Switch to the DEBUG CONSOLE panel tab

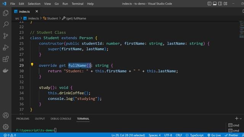point(61,119)
